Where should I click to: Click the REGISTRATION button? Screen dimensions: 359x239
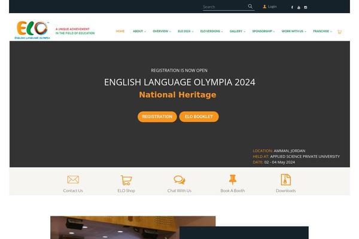[157, 117]
